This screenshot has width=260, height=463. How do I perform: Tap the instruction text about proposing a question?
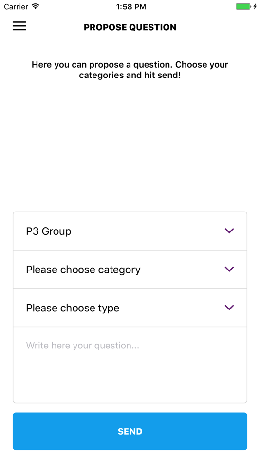130,70
